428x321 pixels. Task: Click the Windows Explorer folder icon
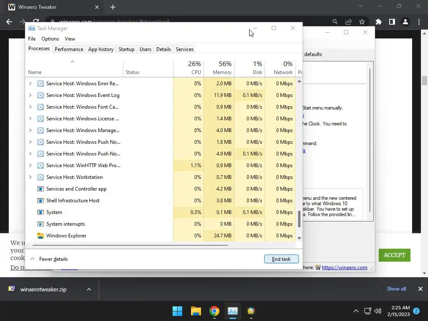pyautogui.click(x=41, y=236)
